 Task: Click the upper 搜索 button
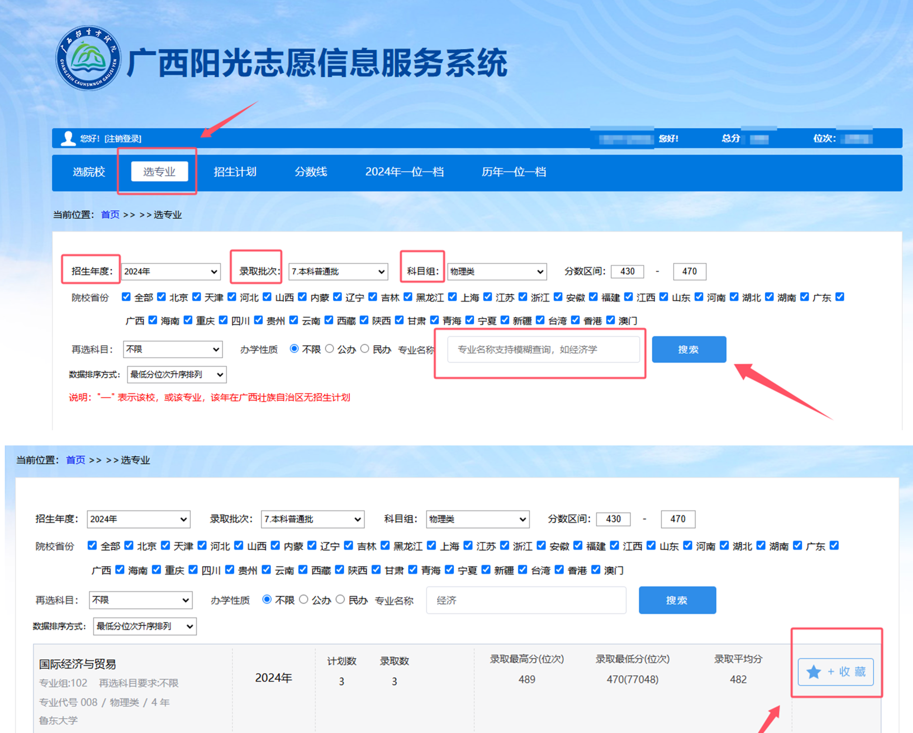[x=689, y=349]
